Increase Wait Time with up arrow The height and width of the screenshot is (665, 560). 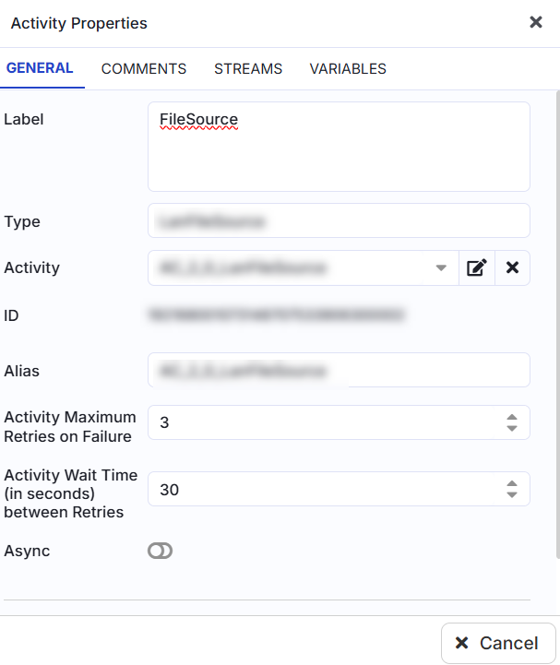(x=512, y=484)
